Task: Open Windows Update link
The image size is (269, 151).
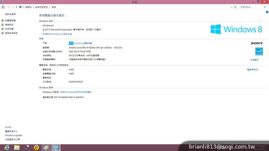Action: [x=13, y=135]
